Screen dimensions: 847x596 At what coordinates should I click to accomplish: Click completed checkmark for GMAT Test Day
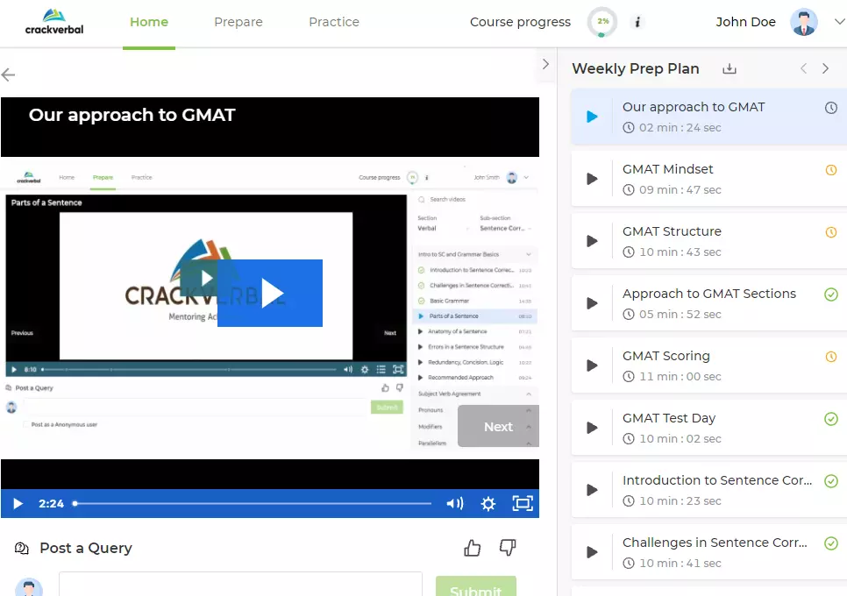click(831, 419)
